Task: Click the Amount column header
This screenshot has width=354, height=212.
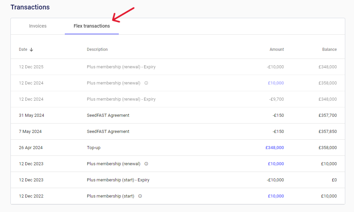Action: click(276, 49)
